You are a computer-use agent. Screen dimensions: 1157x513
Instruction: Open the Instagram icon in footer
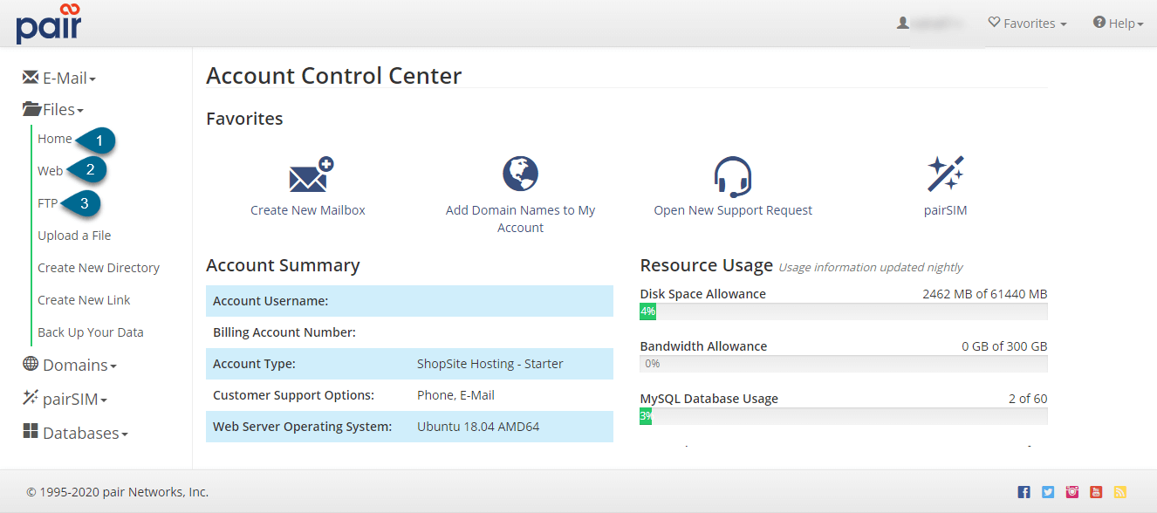click(1072, 492)
